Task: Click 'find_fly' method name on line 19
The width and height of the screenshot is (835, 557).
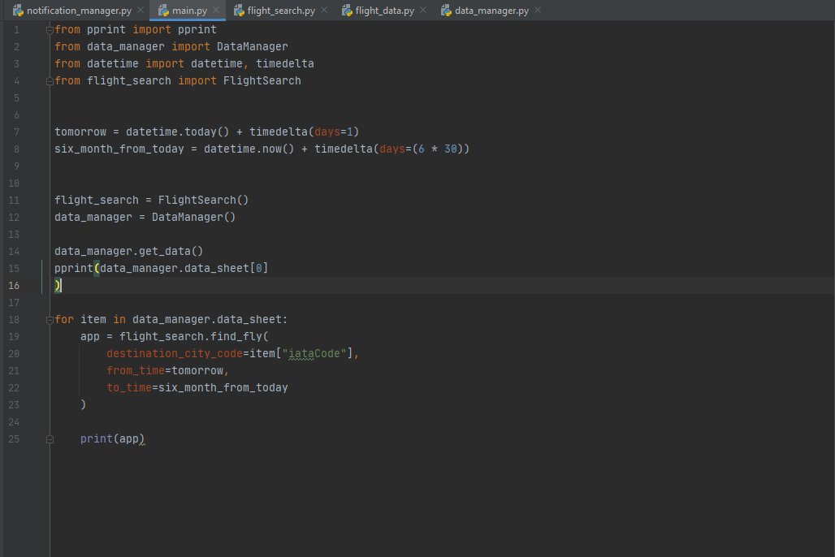Action: [236, 336]
